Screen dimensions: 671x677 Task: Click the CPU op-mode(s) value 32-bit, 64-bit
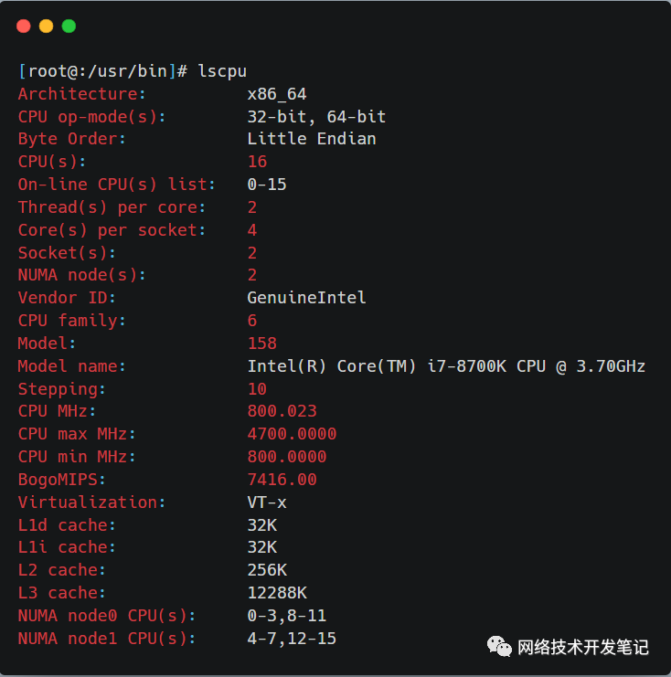316,117
